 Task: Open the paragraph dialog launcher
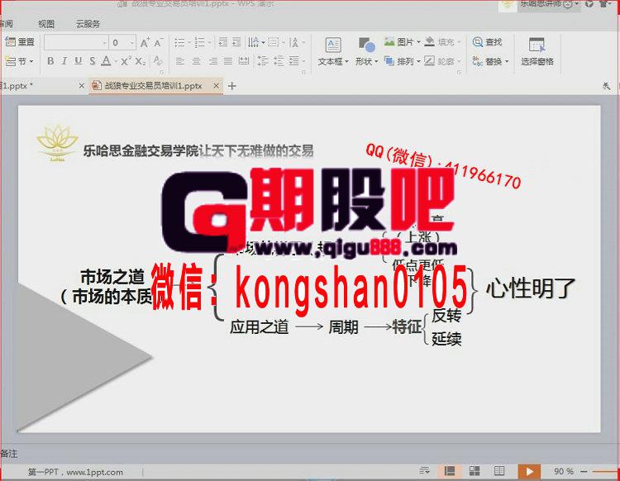tap(303, 73)
